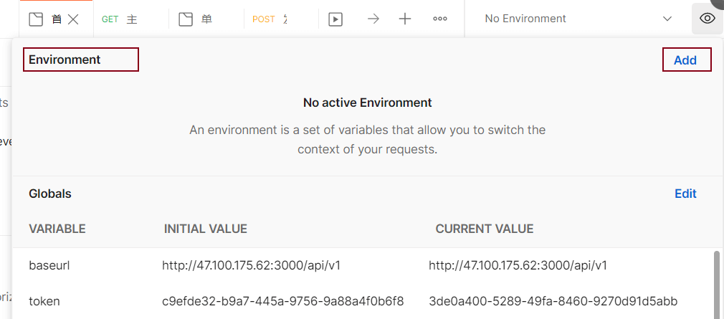This screenshot has height=319, width=724.
Task: Click the first tab's document icon
Action: 36,19
